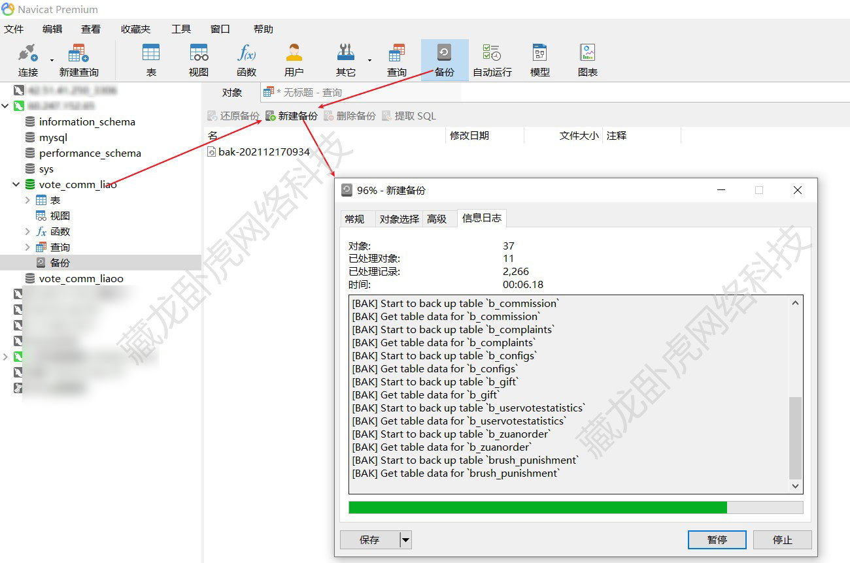Maximize the 新建备份 dialog window

(759, 190)
